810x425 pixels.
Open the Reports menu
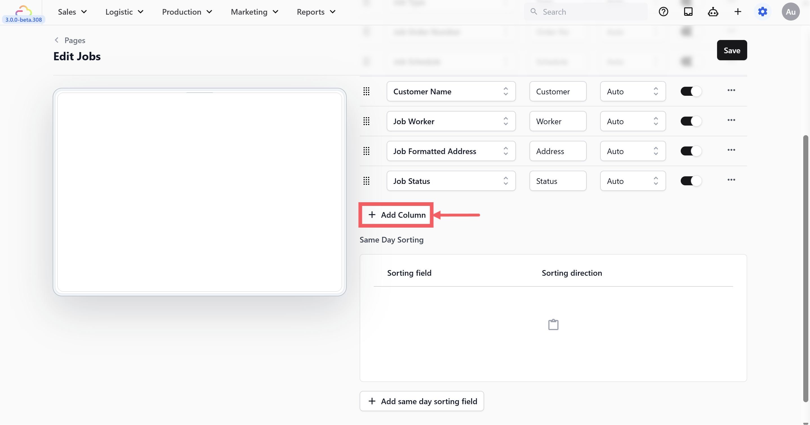click(316, 12)
